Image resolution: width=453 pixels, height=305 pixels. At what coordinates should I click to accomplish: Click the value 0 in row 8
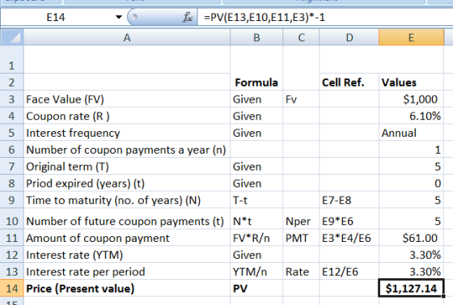pos(411,183)
